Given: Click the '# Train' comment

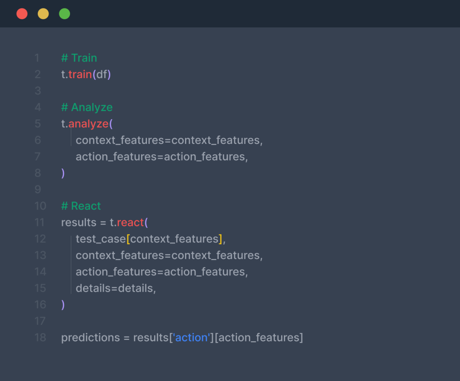Looking at the screenshot, I should click(x=79, y=58).
